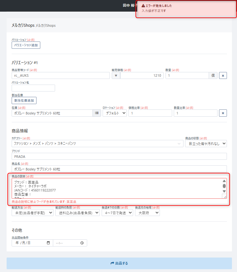Click the 在庫 field ボズレー Bosley サプリメント
Image resolution: width=237 pixels, height=272 pixels.
[x=52, y=113]
